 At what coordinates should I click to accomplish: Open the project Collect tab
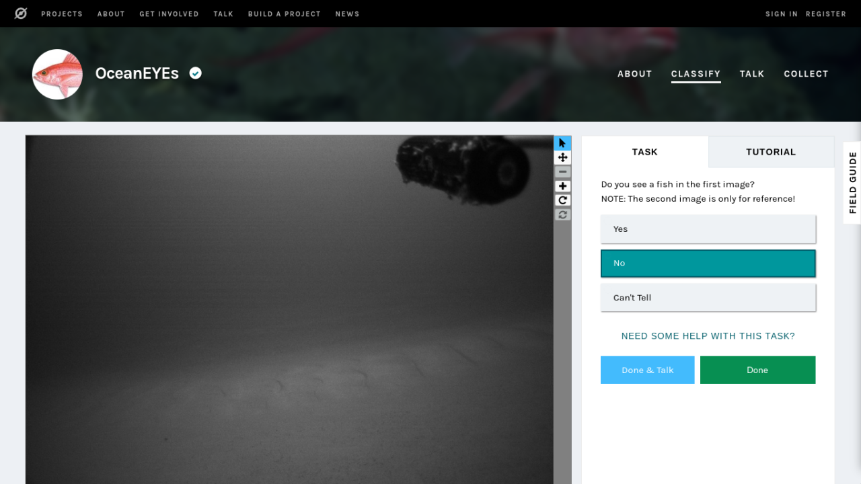coord(806,74)
